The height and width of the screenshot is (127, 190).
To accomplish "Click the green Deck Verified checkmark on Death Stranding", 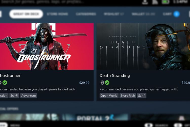I will point(107,83).
